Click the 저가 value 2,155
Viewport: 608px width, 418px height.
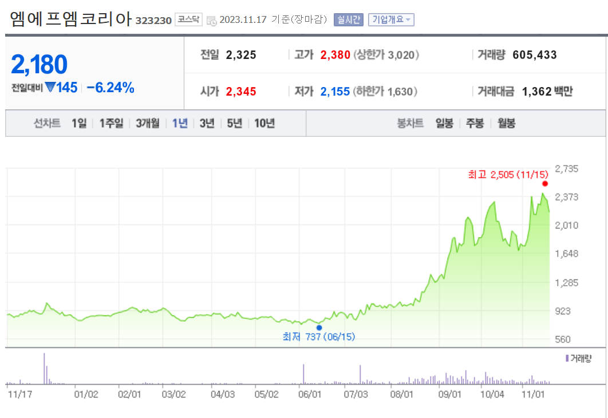(x=335, y=92)
